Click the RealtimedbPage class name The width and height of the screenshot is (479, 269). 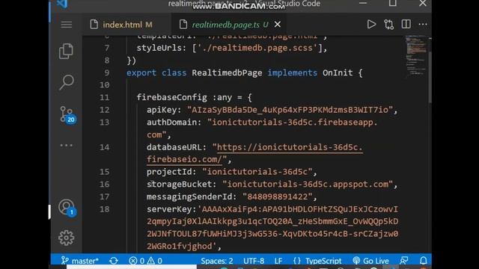pyautogui.click(x=227, y=73)
